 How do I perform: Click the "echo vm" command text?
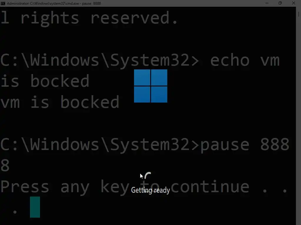point(245,60)
